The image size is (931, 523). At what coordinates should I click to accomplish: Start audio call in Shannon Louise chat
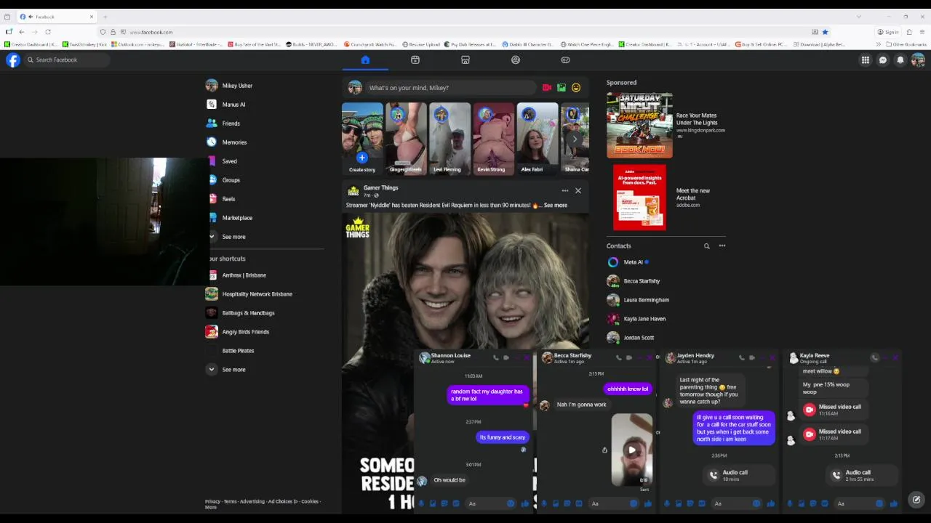click(496, 357)
